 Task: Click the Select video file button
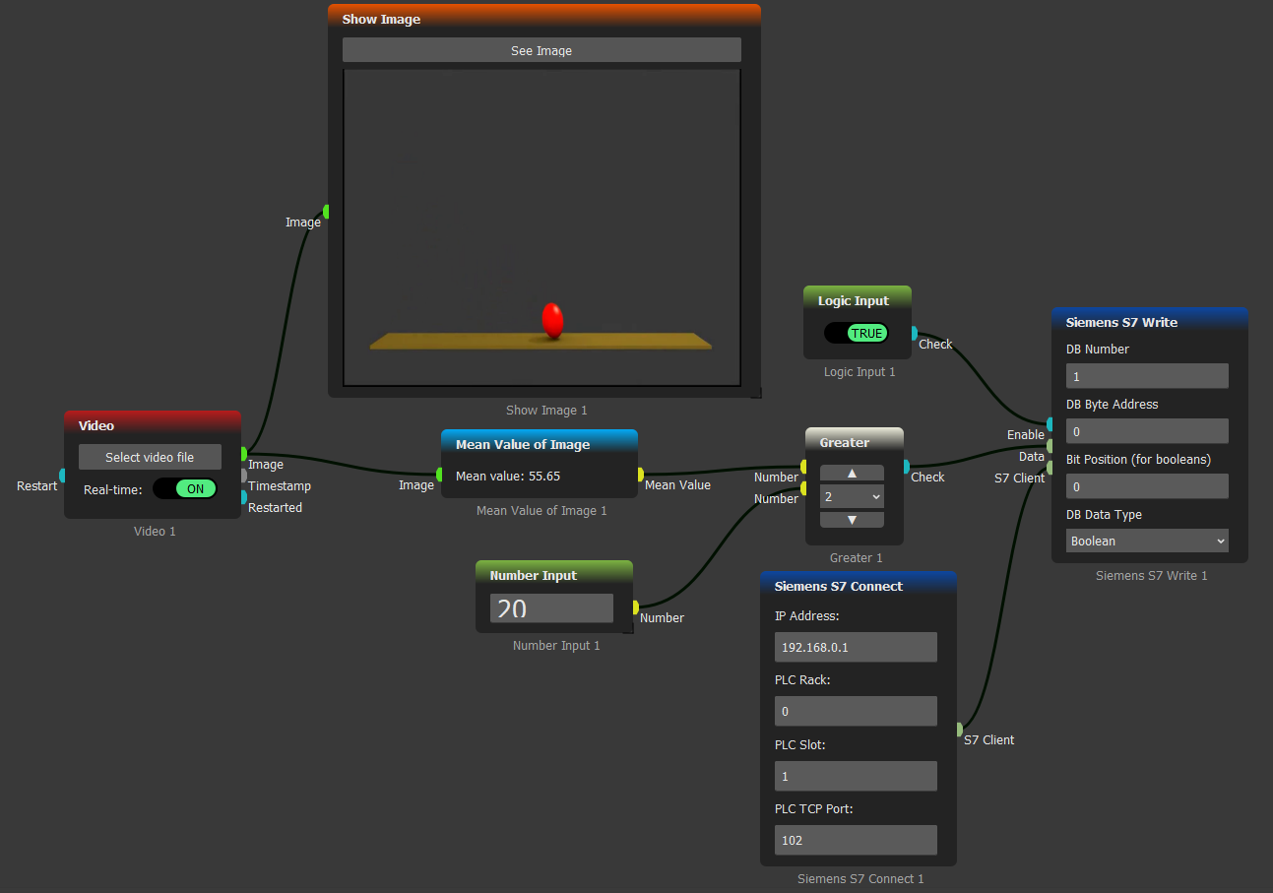click(150, 457)
